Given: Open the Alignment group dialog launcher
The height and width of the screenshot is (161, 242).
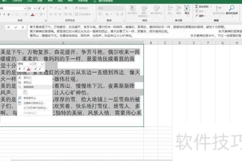Looking at the screenshot, I should [95, 21].
